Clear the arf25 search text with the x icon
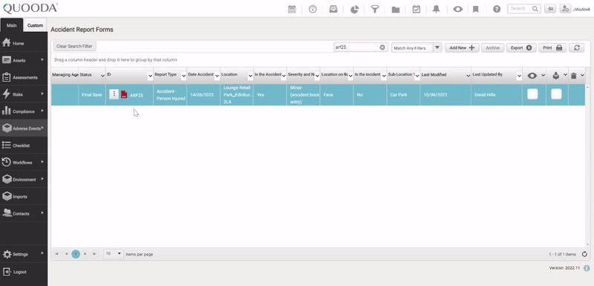 (382, 48)
